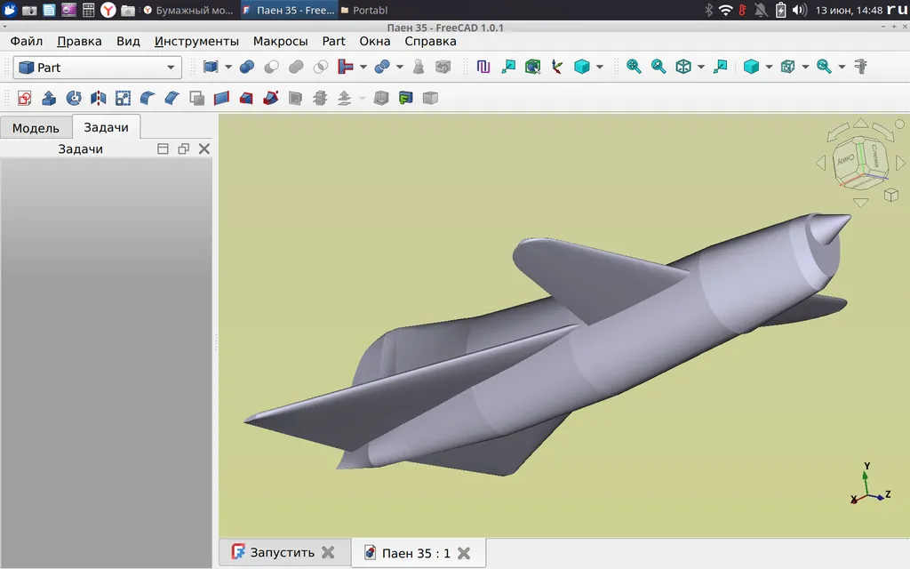Click the Defeaturing grey cube icon
The height and width of the screenshot is (569, 910).
pyautogui.click(x=443, y=67)
